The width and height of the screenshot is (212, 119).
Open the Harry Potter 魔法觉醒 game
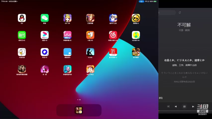coord(22,69)
